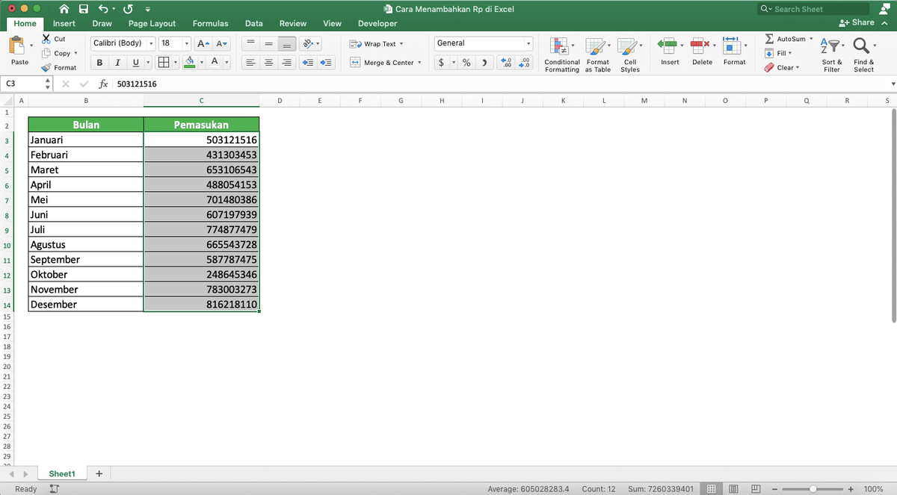Toggle Wrap Text
This screenshot has width=897, height=495.
click(377, 43)
